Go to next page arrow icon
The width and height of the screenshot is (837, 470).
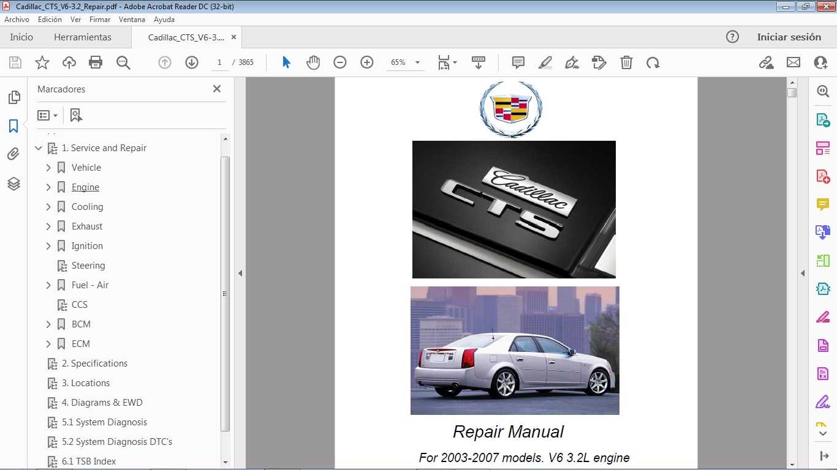click(x=192, y=62)
